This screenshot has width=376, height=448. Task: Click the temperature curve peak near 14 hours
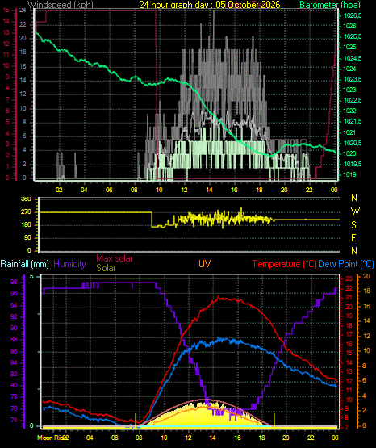(218, 297)
